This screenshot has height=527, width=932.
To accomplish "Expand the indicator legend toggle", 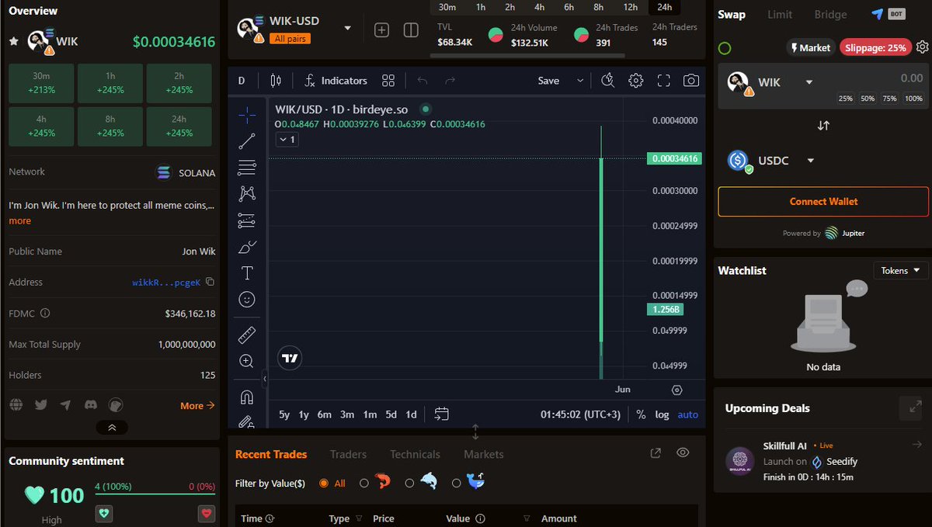I will (x=287, y=140).
